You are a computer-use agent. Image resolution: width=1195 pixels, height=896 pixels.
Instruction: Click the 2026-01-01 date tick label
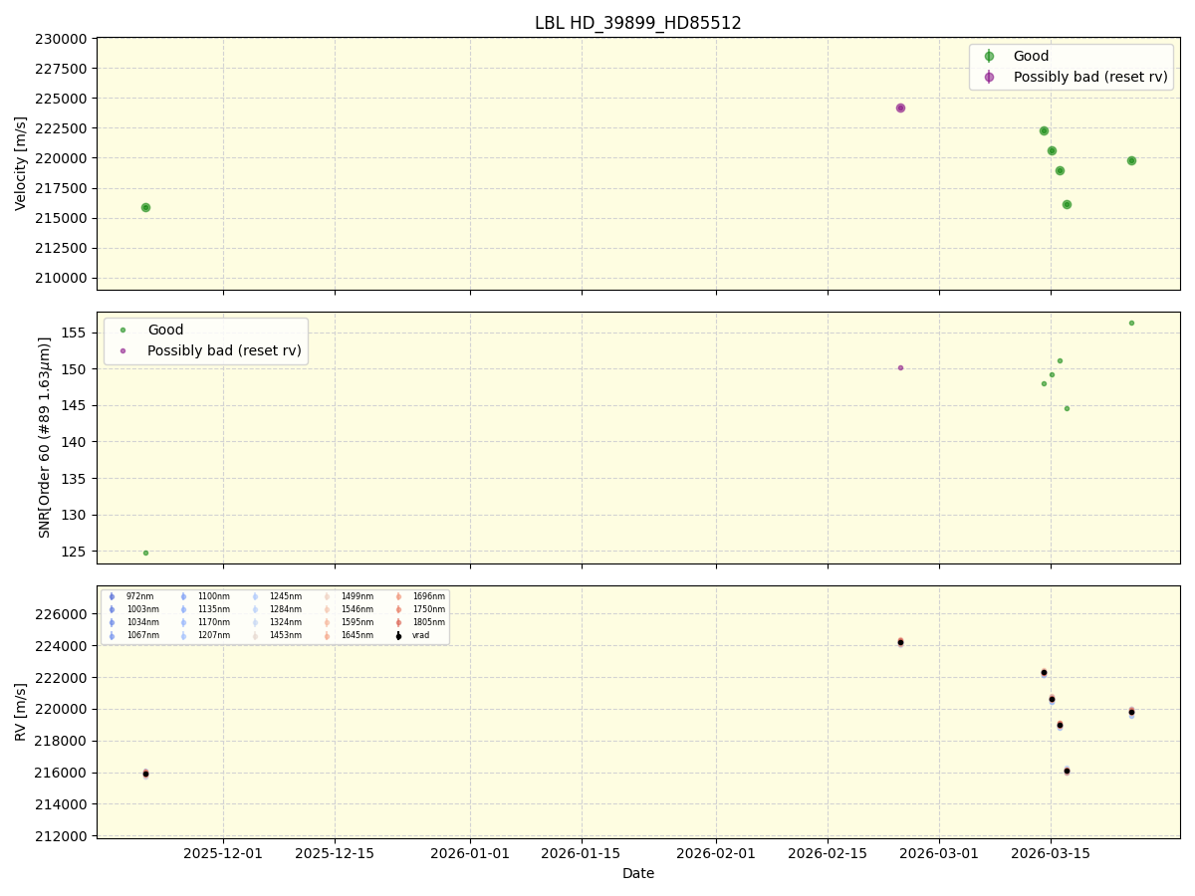pyautogui.click(x=470, y=853)
